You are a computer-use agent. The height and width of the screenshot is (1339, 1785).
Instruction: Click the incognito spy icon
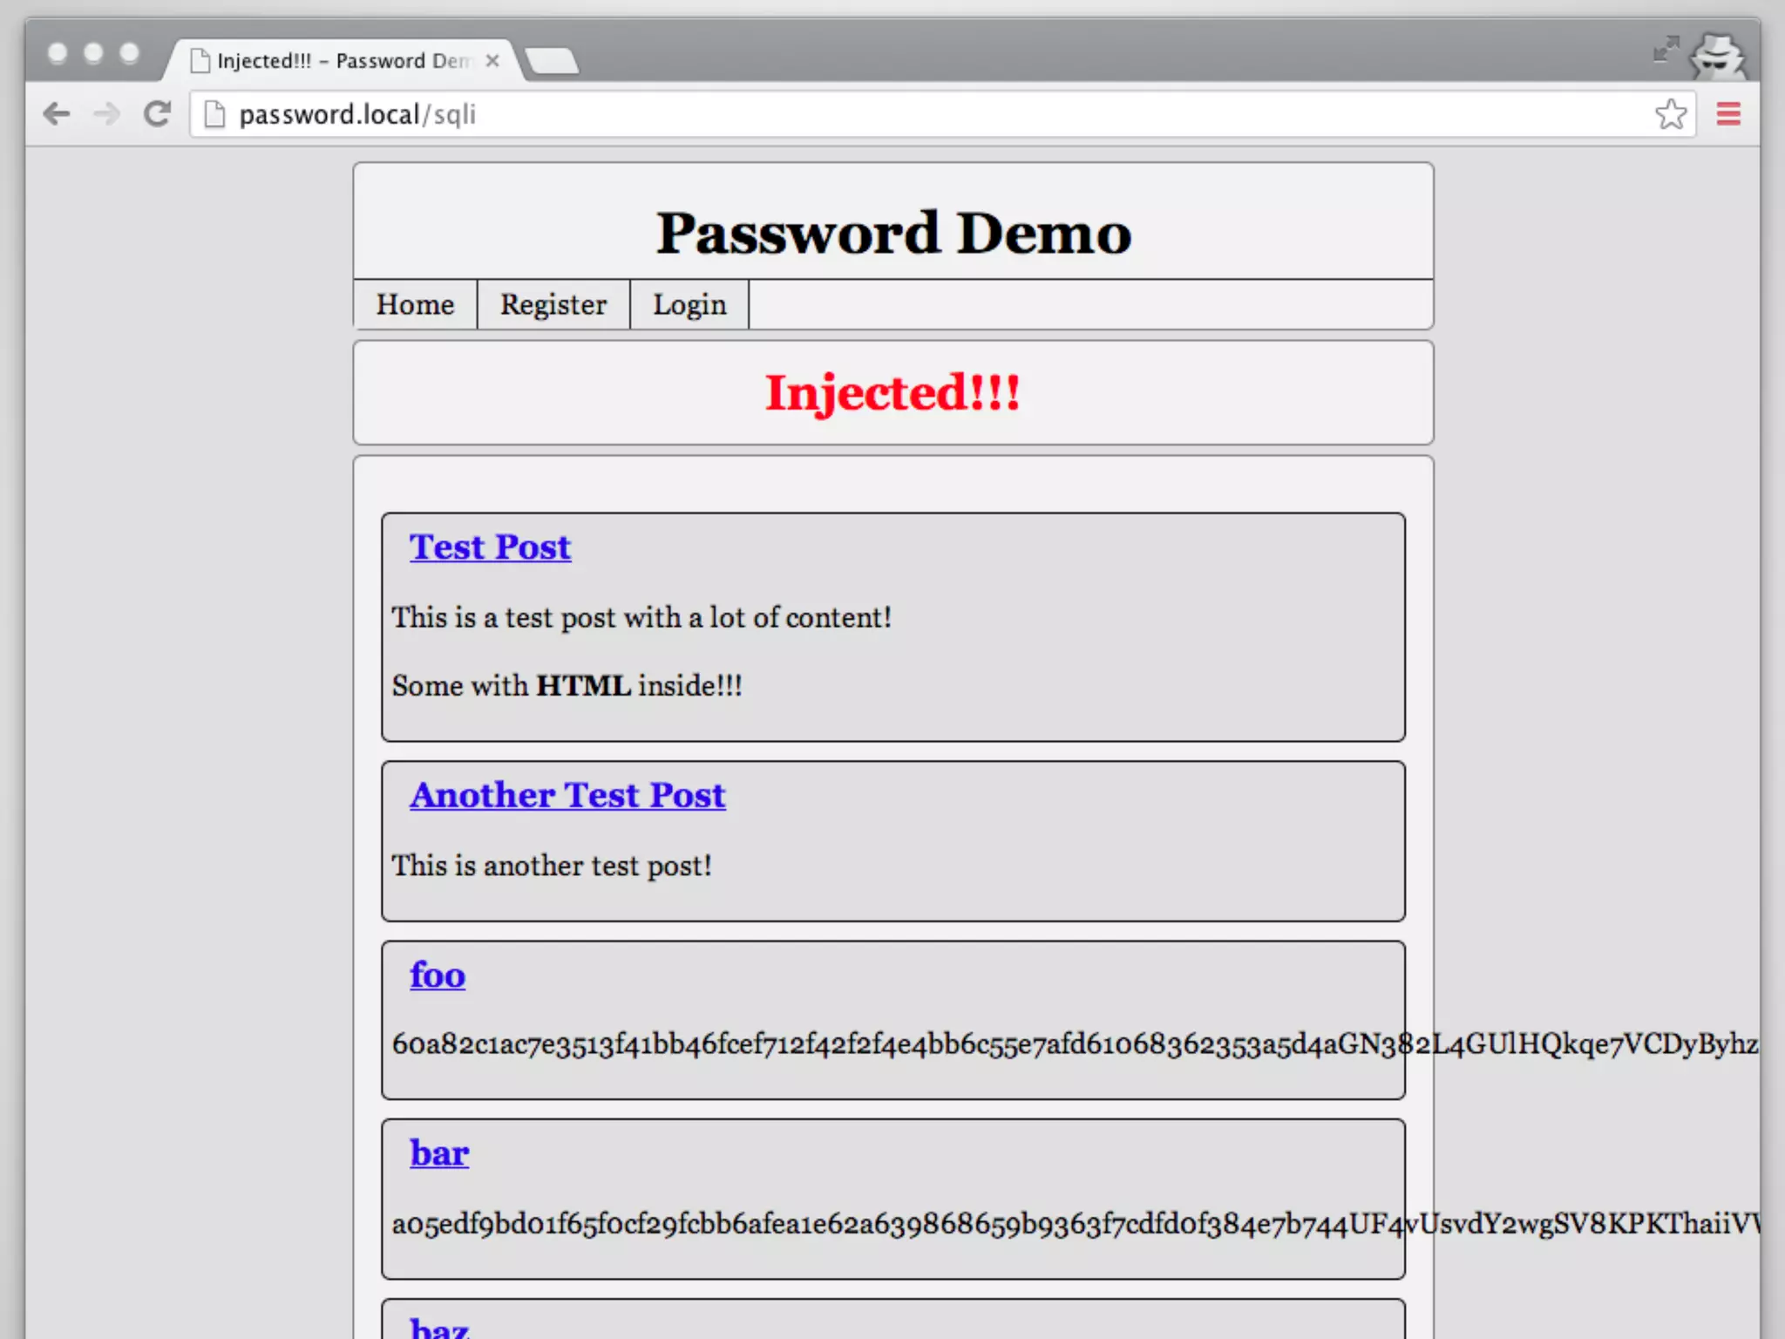pyautogui.click(x=1716, y=57)
